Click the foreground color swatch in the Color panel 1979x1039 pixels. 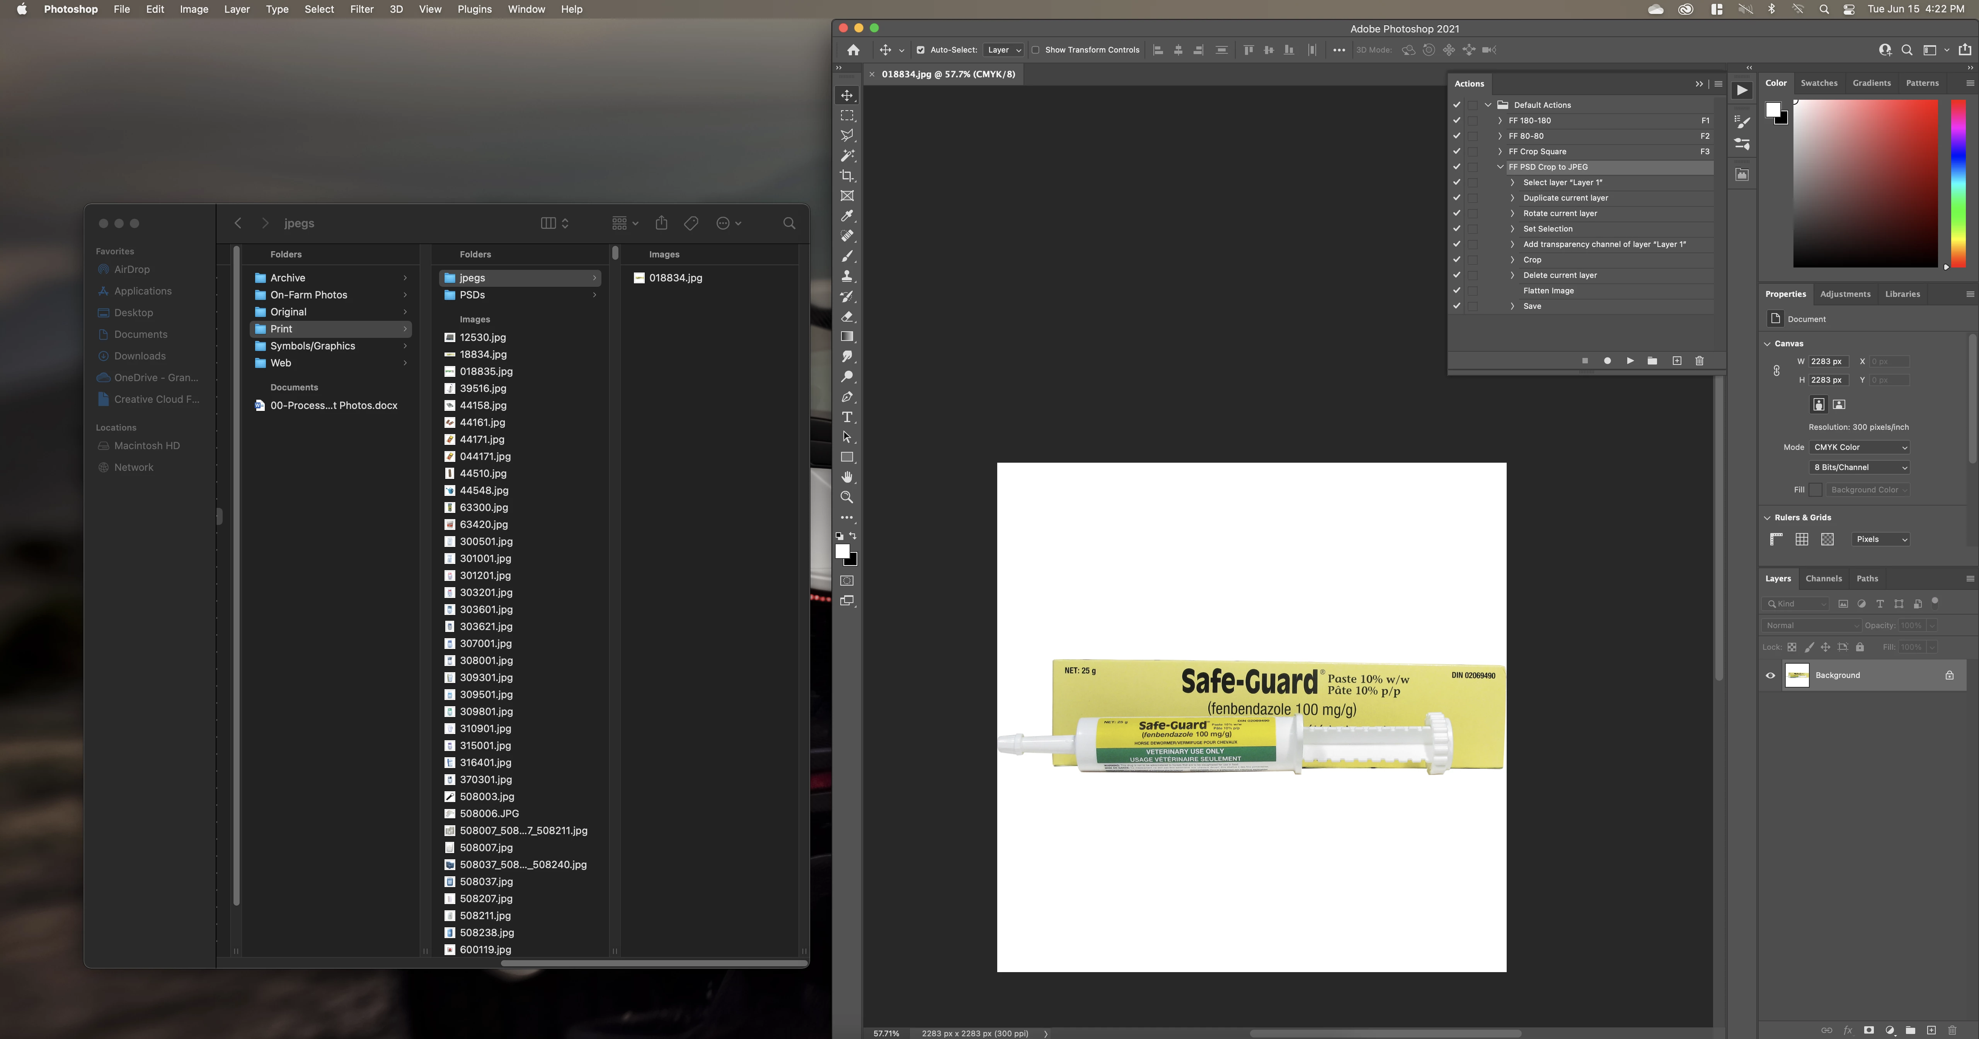[x=1772, y=111]
